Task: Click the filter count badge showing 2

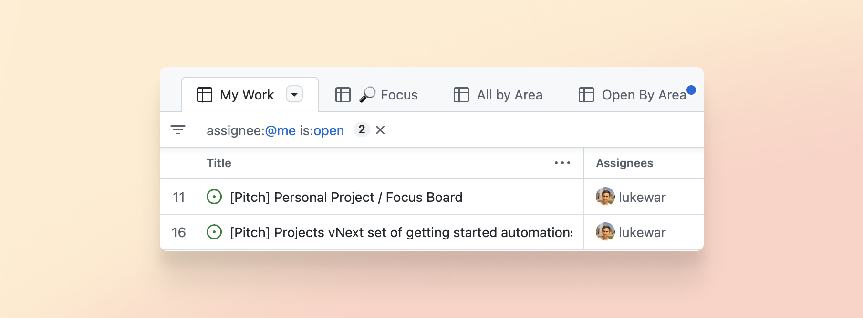Action: click(x=362, y=129)
